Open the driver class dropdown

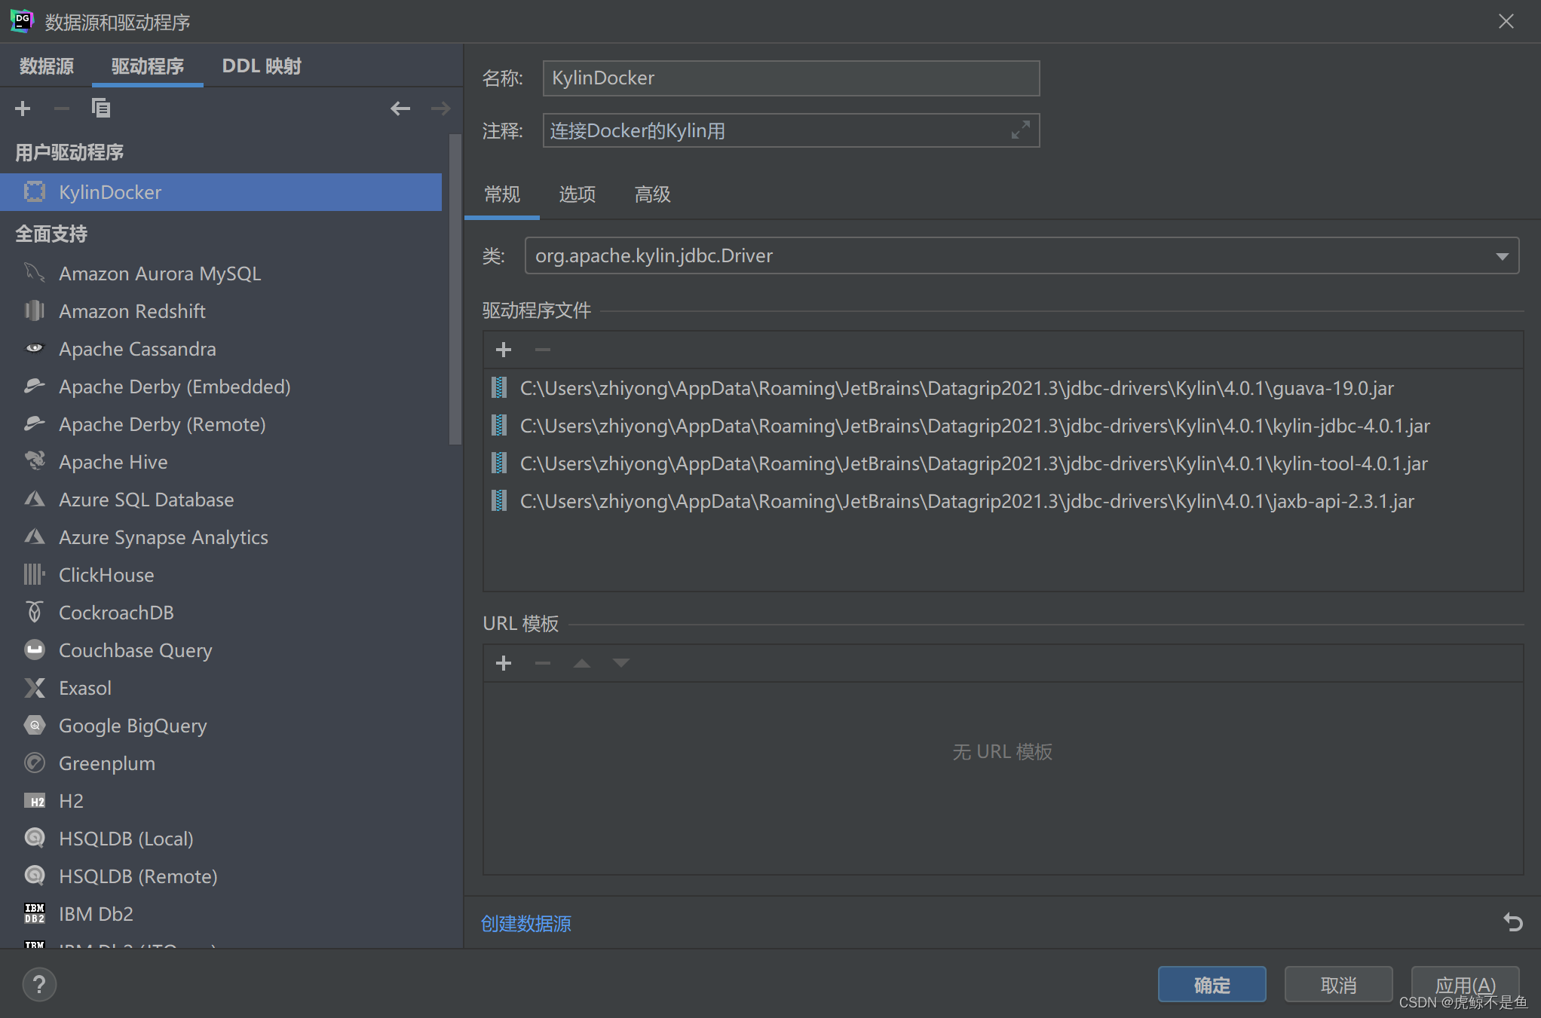tap(1502, 256)
